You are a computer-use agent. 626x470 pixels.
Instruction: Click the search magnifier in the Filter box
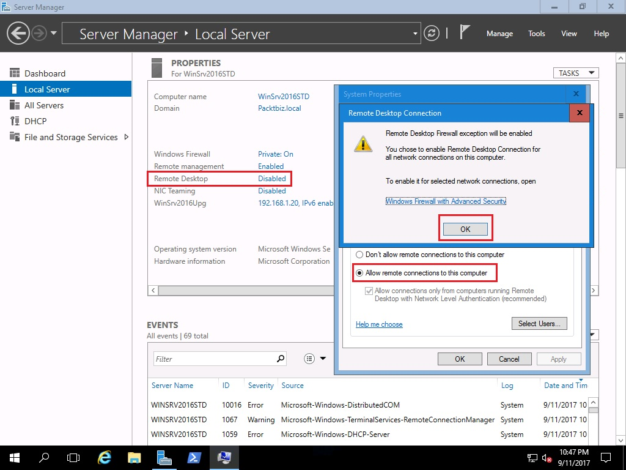point(281,359)
